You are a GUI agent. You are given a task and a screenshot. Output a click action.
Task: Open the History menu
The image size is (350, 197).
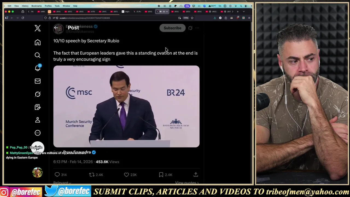[25, 6]
